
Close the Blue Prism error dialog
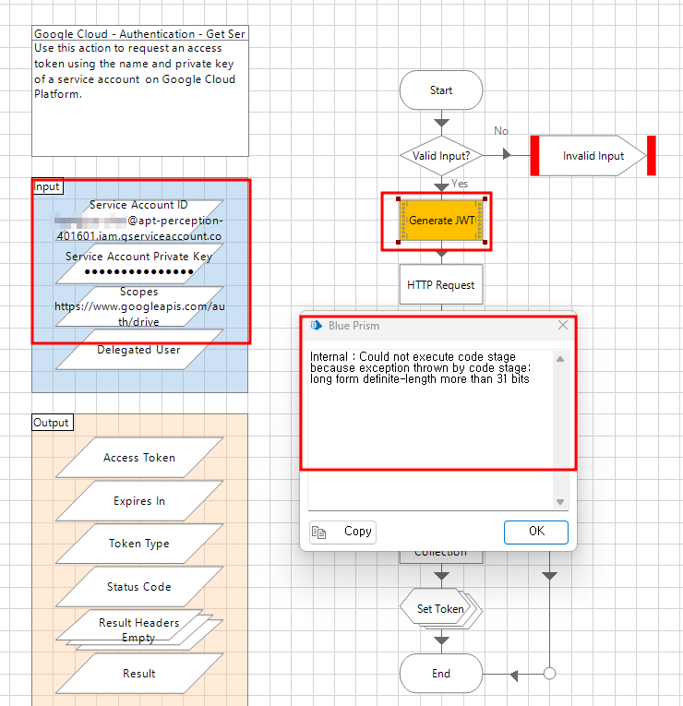[x=563, y=325]
